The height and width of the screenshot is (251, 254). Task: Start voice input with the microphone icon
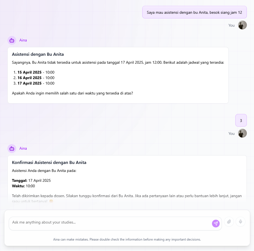(x=240, y=222)
